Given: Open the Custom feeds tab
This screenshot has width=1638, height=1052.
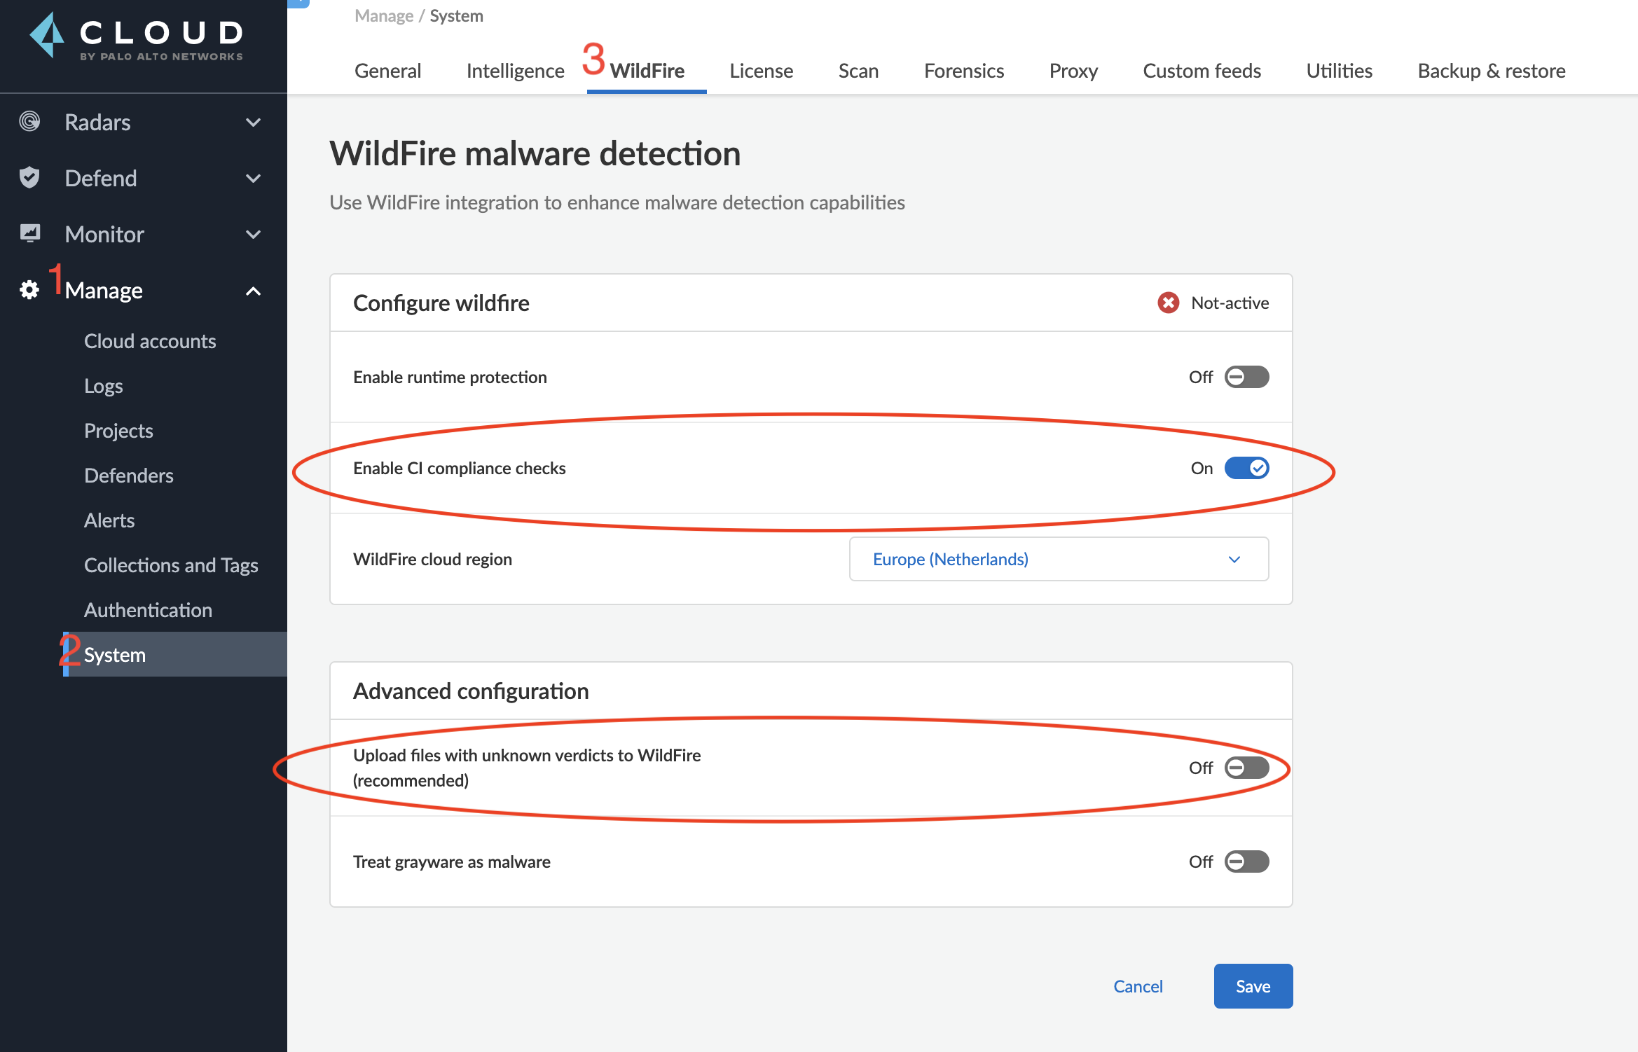Looking at the screenshot, I should (x=1202, y=71).
